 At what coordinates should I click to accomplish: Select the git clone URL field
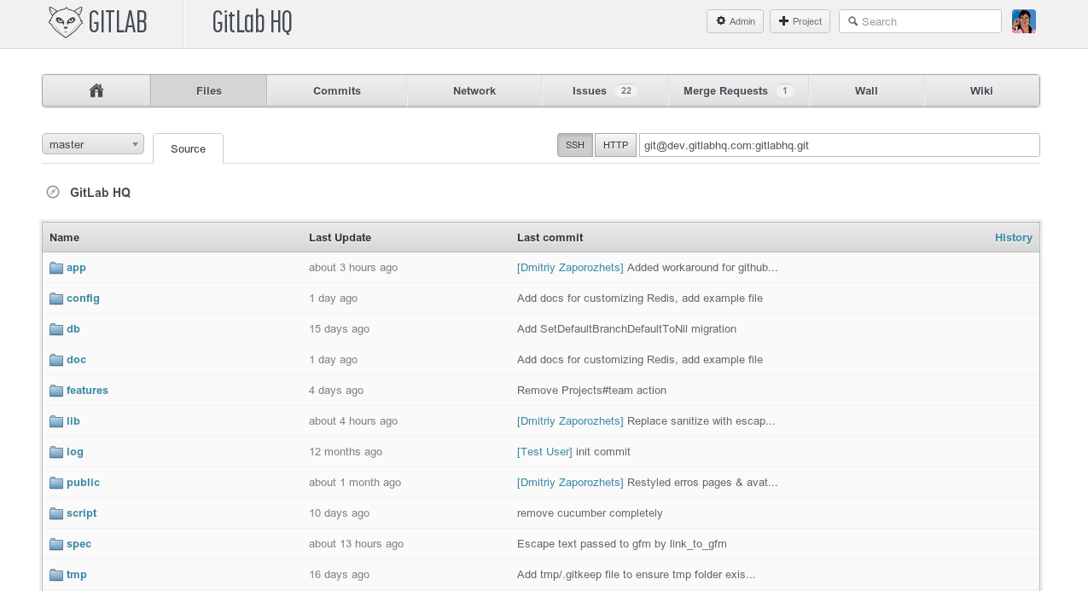839,145
